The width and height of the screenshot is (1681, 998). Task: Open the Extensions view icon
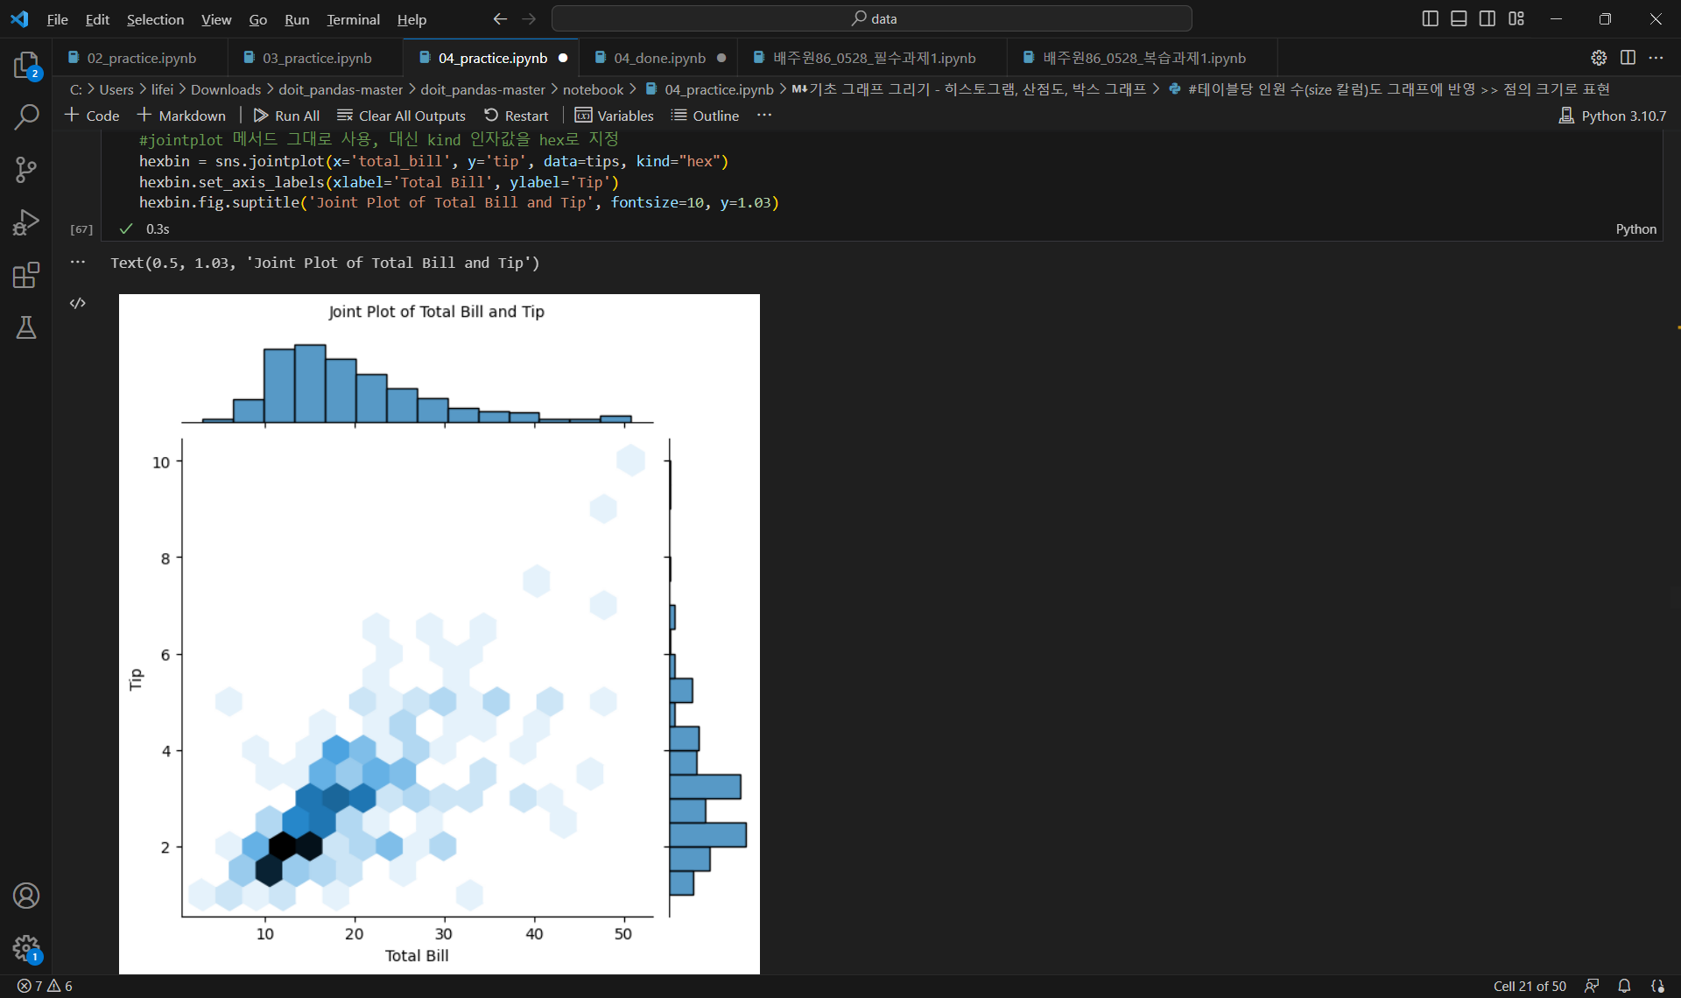click(26, 275)
